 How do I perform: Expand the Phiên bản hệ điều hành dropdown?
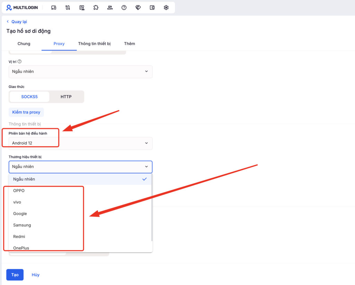[x=80, y=143]
